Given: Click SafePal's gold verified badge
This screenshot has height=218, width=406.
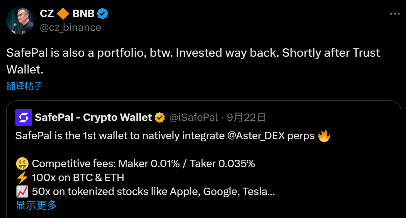Looking at the screenshot, I should tap(160, 118).
